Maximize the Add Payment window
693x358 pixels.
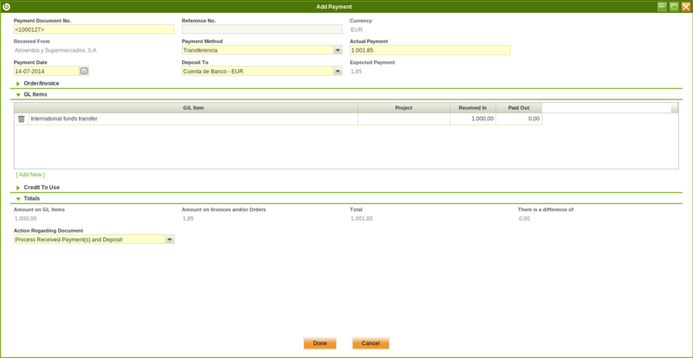coord(674,6)
